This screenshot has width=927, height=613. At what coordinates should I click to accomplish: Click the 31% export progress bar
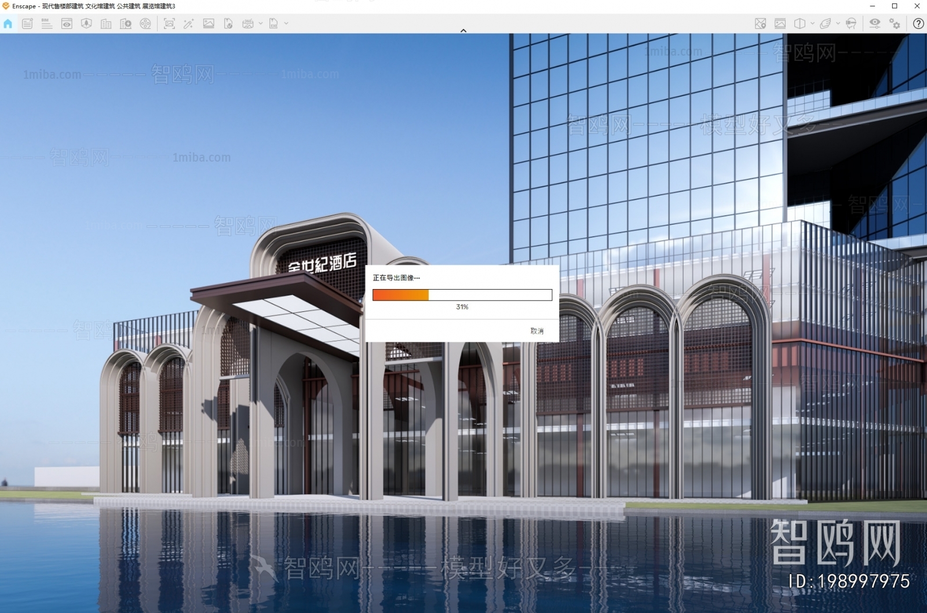[x=462, y=295]
